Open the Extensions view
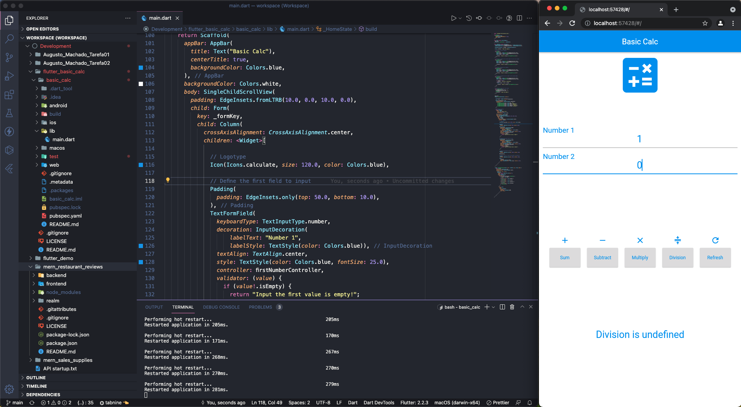The image size is (741, 407). pos(9,95)
